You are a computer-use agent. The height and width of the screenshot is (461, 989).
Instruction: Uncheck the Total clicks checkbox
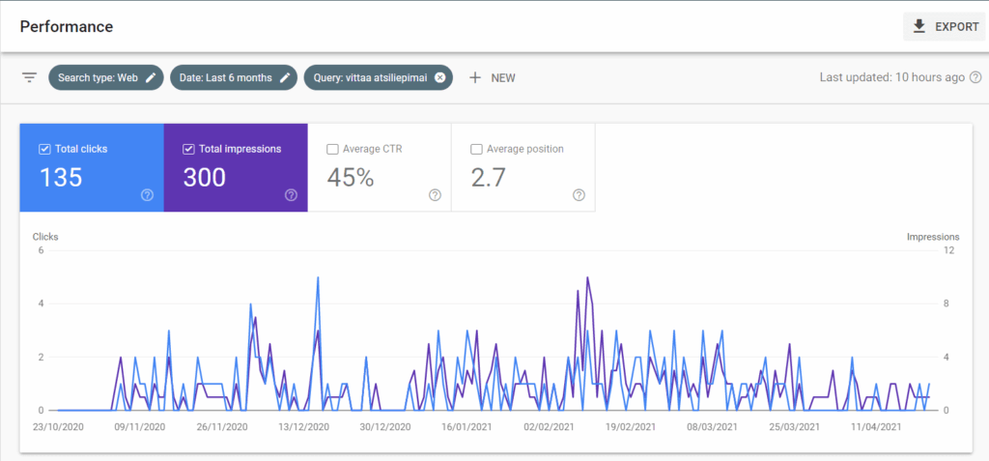pos(44,149)
